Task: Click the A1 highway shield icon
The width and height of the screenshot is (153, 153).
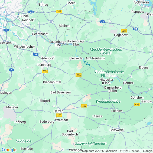Action: [x=6, y=30]
